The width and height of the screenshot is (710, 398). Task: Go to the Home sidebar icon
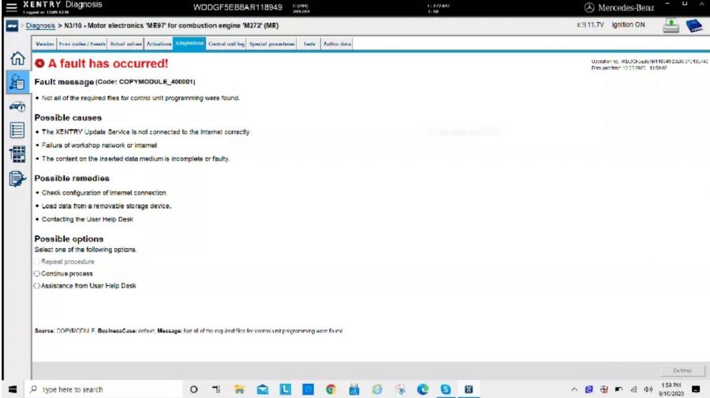[16, 59]
